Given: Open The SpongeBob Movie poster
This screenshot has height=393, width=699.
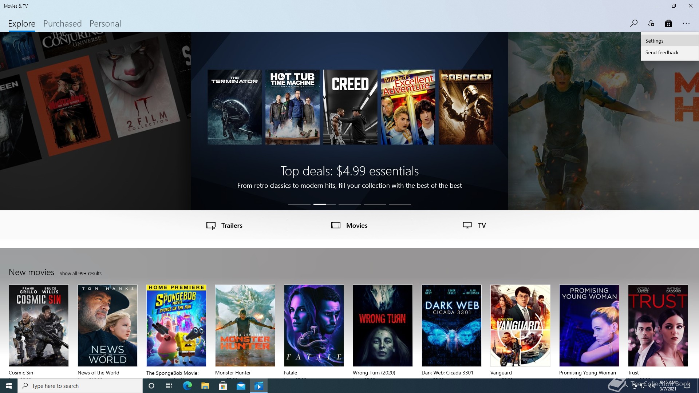Looking at the screenshot, I should pyautogui.click(x=176, y=325).
